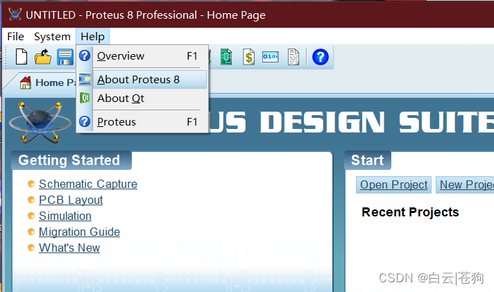Open the Source Code binary icon

(271, 57)
